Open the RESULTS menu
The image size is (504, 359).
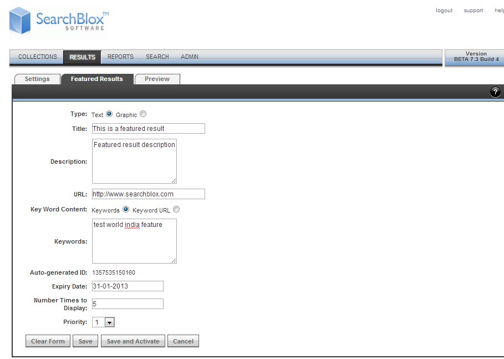(82, 57)
